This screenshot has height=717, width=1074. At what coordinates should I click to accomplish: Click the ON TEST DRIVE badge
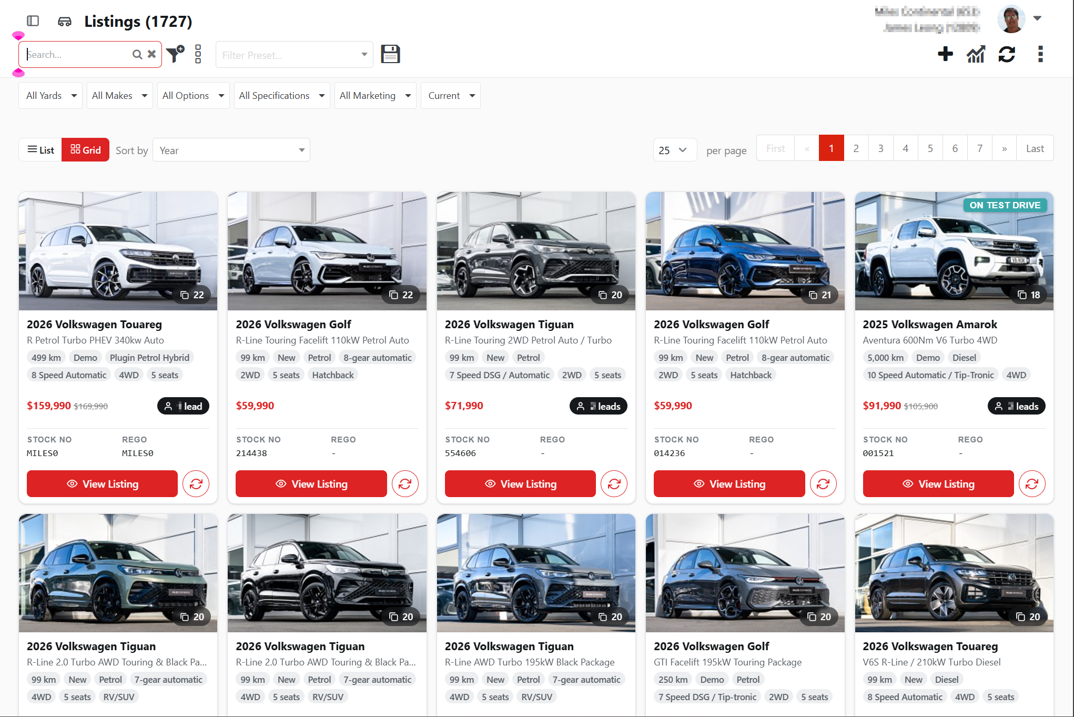click(1005, 205)
